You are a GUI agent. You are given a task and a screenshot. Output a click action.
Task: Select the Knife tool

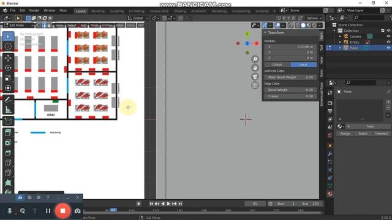8,172
